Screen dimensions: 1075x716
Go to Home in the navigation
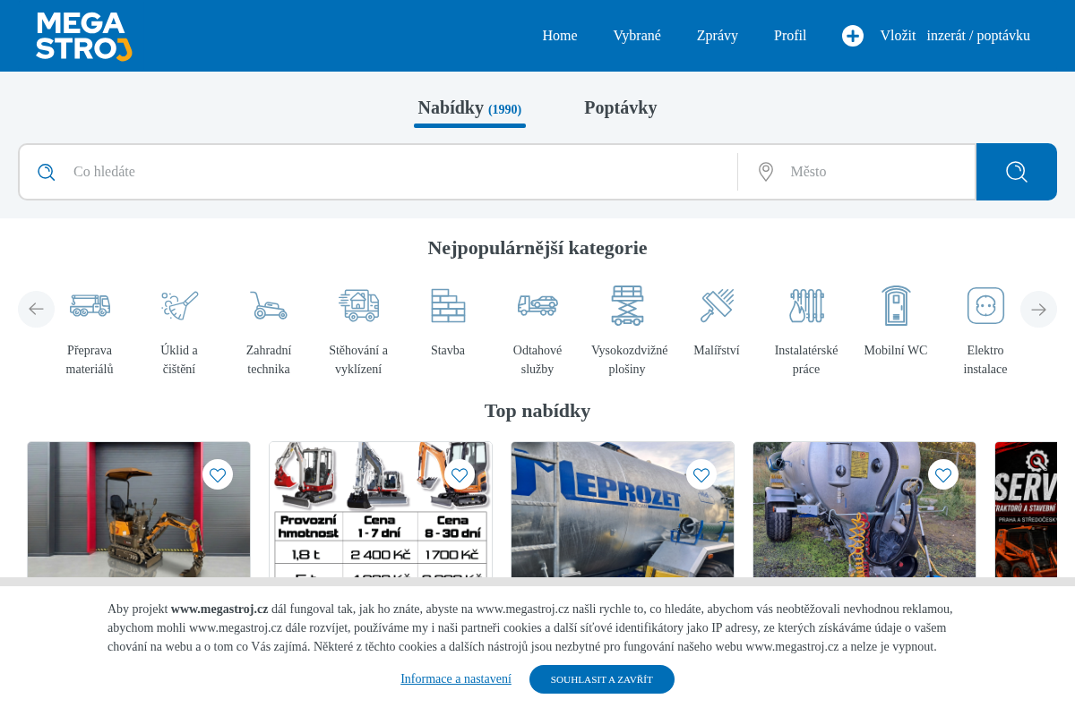pyautogui.click(x=560, y=36)
